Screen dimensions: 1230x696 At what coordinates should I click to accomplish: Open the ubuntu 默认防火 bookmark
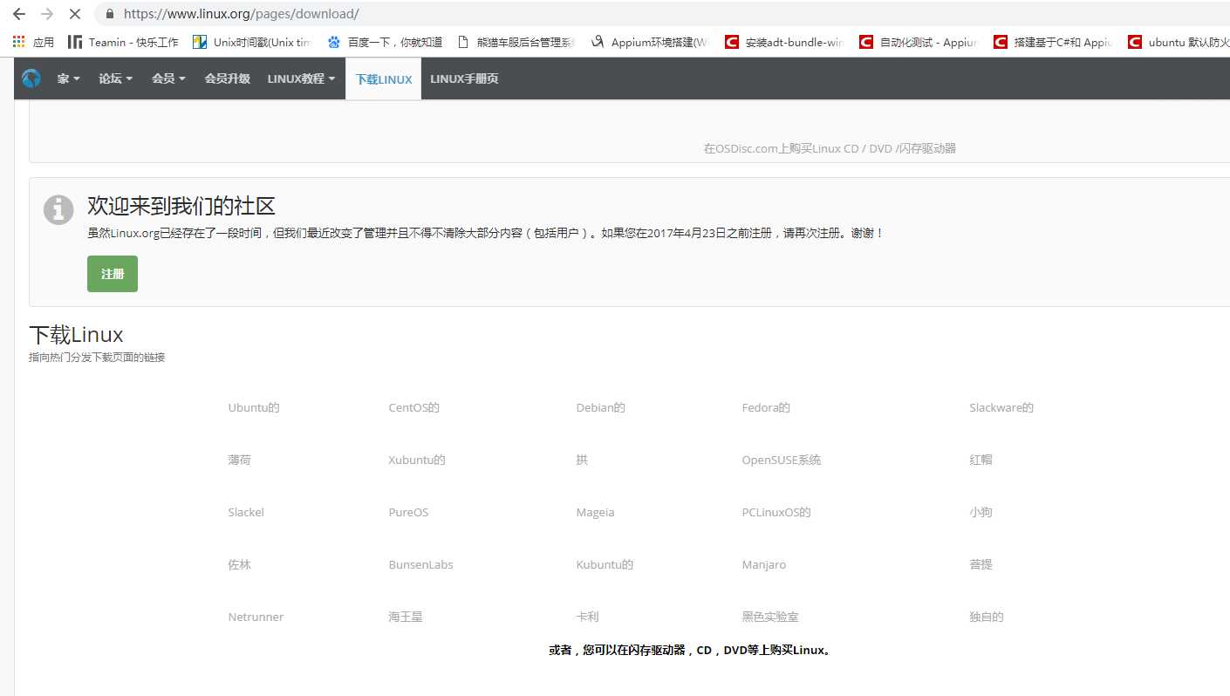click(1179, 42)
